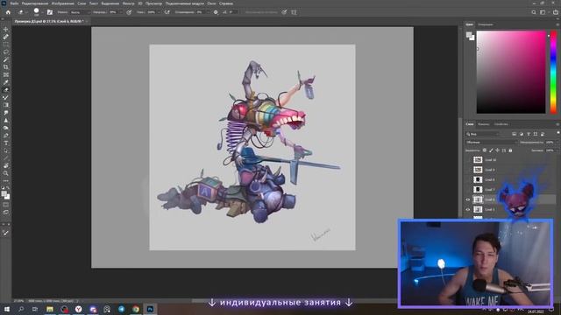Viewport: 561px width, 315px height.
Task: Click the zoom percentage field in status bar
Action: point(18,301)
